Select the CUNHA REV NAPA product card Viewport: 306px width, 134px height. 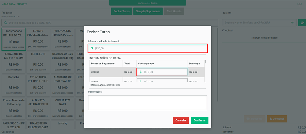63,108
